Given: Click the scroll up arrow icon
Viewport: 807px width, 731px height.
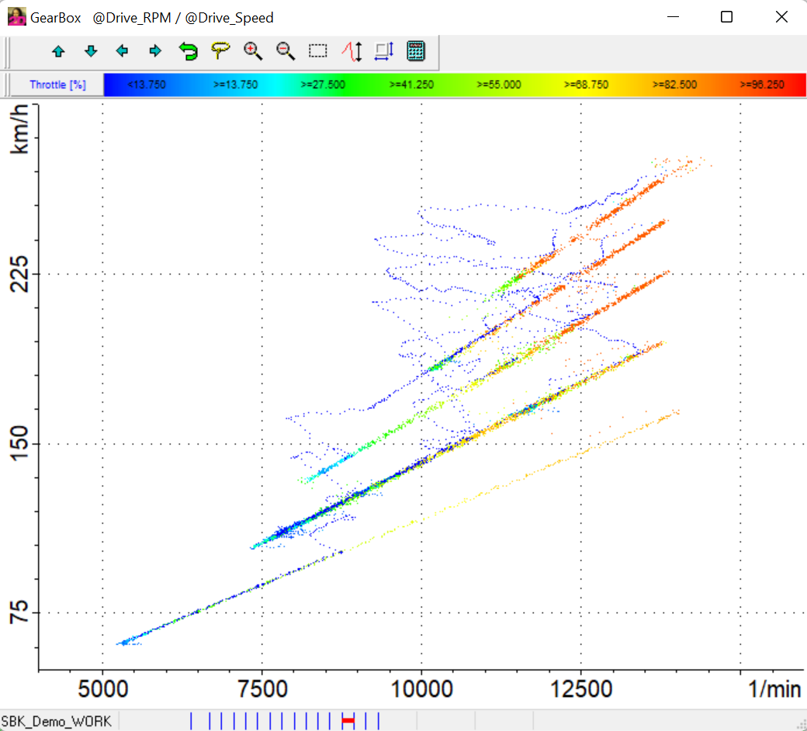Looking at the screenshot, I should 58,52.
